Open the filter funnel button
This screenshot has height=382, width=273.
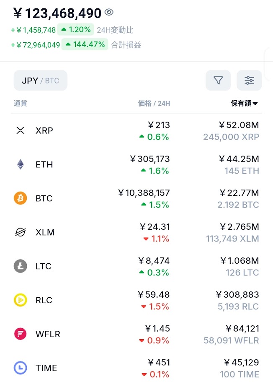tap(218, 81)
